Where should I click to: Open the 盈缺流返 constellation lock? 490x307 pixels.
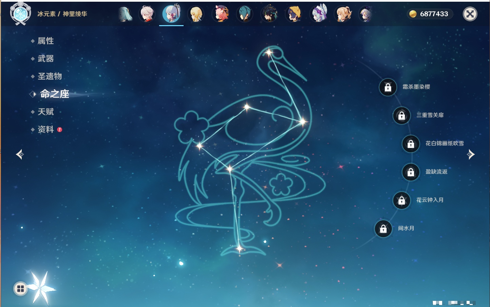[x=411, y=172]
